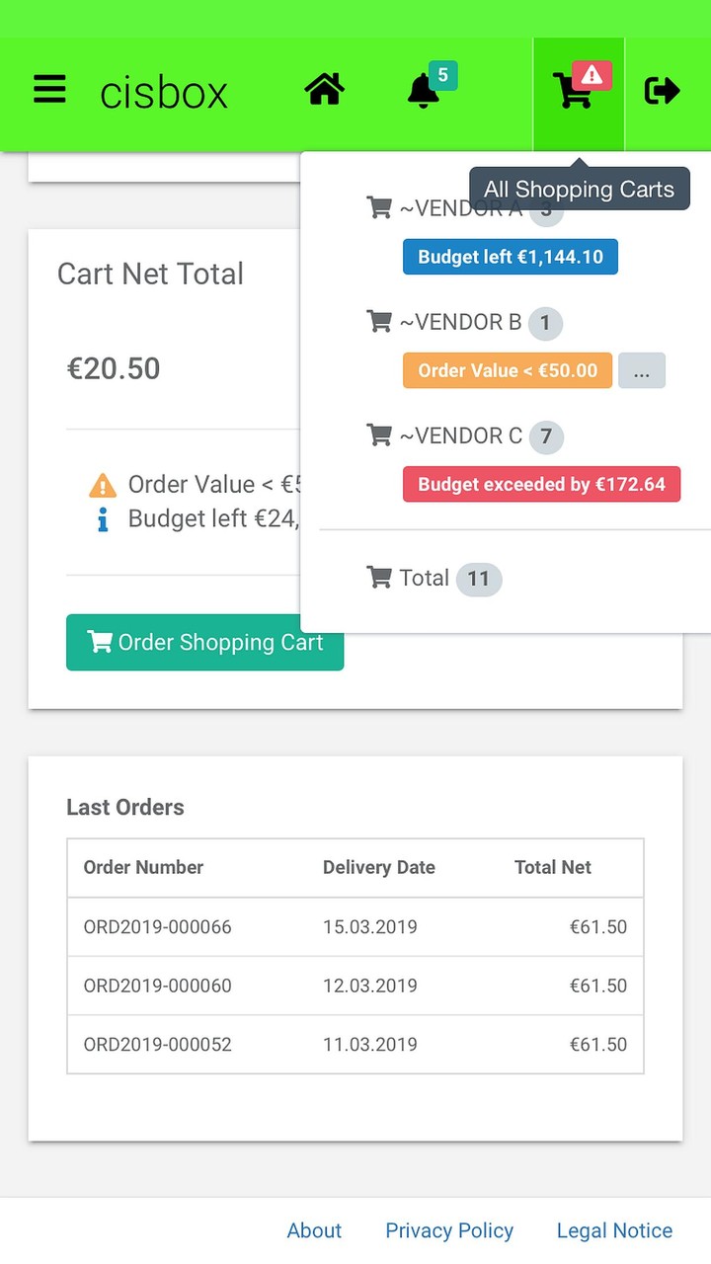This screenshot has height=1264, width=711.
Task: Dismiss the 'All Shopping Carts' tooltip
Action: pos(579,188)
